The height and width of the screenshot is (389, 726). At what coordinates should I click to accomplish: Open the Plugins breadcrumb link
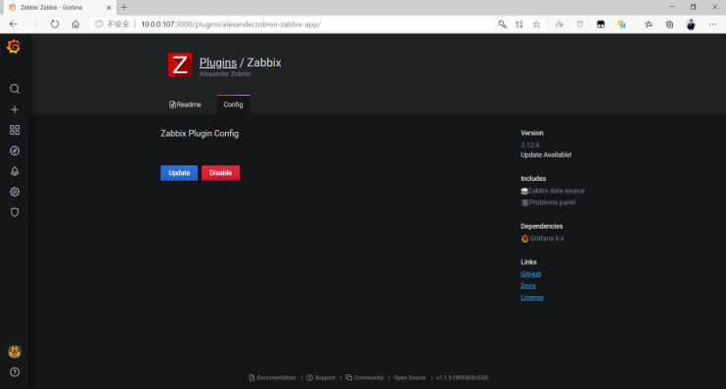point(218,63)
